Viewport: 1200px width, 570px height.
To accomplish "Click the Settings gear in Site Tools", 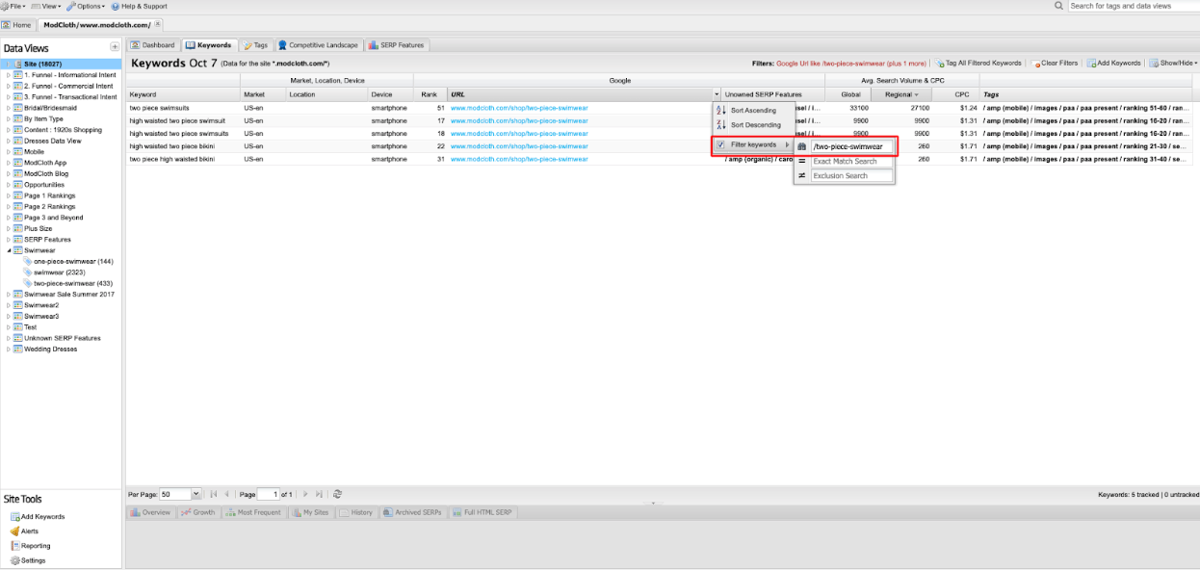I will 15,560.
